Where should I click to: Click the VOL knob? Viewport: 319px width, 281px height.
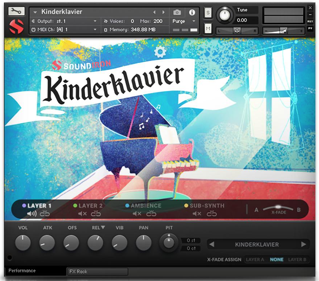23,243
